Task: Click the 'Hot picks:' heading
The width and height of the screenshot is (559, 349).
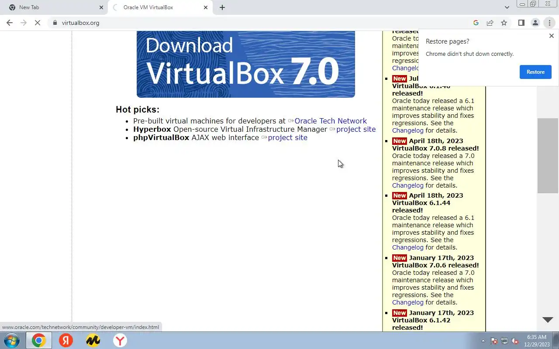Action: pos(138,109)
